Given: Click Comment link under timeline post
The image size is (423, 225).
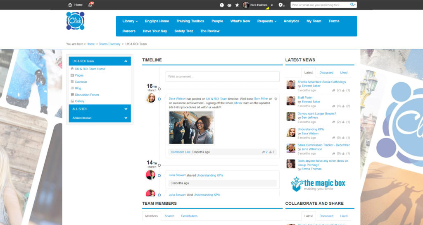Looking at the screenshot, I should (x=177, y=152).
